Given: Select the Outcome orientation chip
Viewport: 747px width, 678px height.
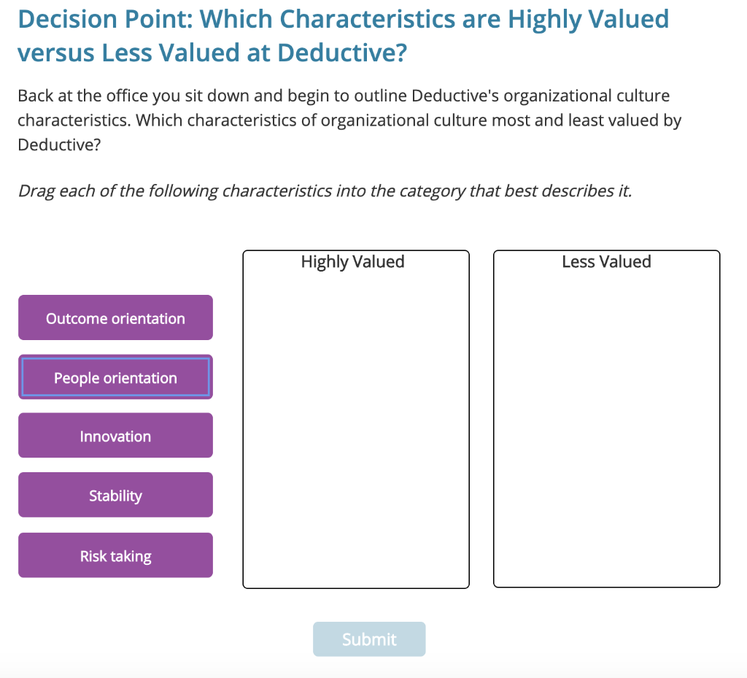Looking at the screenshot, I should (115, 318).
